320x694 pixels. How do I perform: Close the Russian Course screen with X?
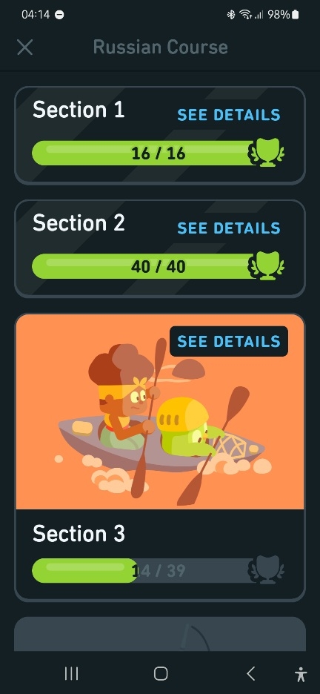tap(24, 47)
